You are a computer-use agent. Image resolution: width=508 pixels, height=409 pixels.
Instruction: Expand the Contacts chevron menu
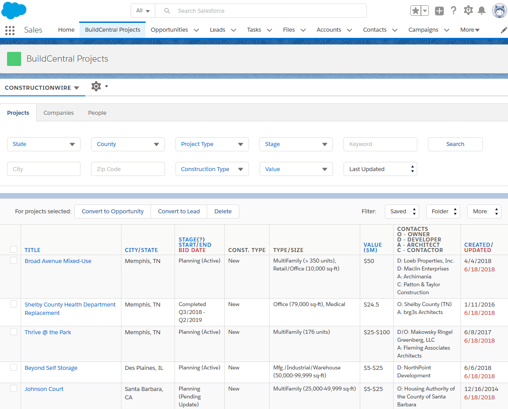point(395,30)
